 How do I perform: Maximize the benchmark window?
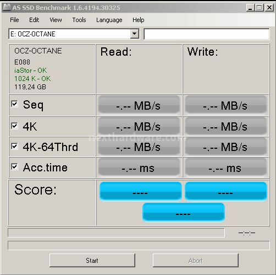pos(260,8)
